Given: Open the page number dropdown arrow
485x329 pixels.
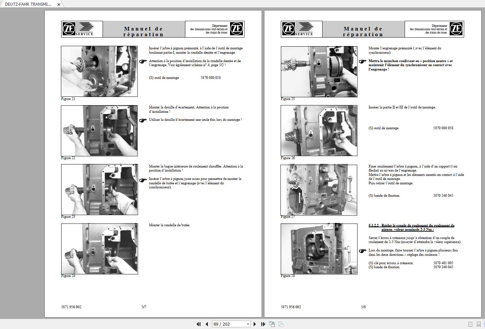Looking at the screenshot, I should pos(248,324).
